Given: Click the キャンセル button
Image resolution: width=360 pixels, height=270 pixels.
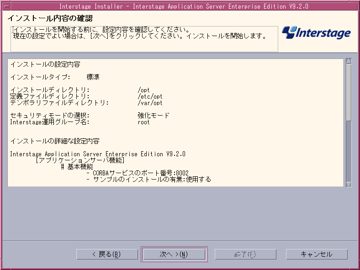Looking at the screenshot, I should (317, 254).
